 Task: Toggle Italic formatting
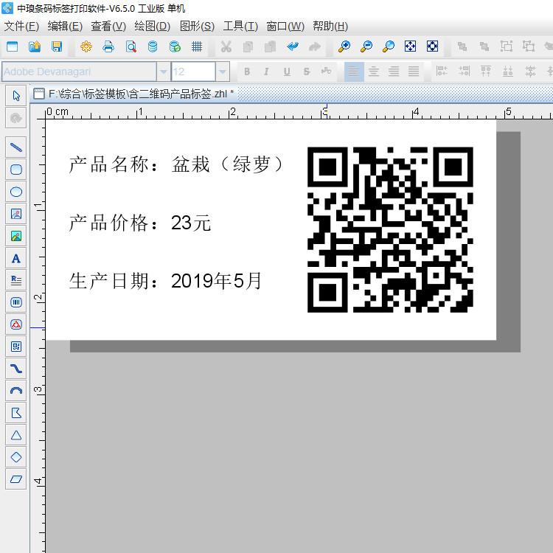click(267, 72)
